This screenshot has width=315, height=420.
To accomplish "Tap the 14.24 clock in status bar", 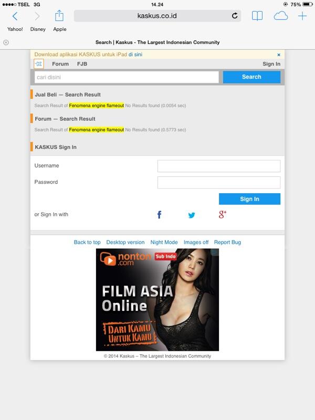I will 157,5.
